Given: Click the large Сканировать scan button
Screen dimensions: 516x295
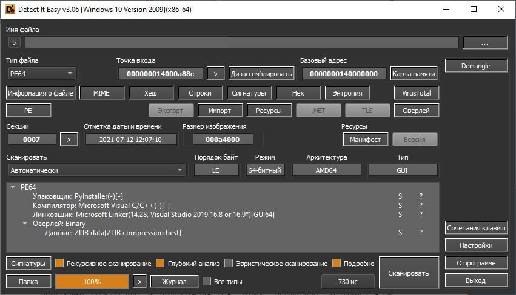Looking at the screenshot, I should point(409,273).
